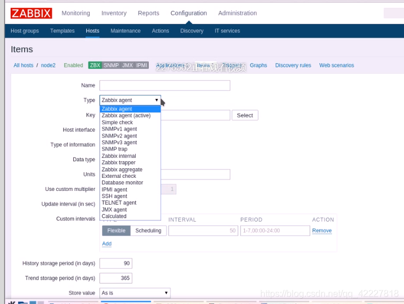Click the ZABBIX logo

coord(31,13)
